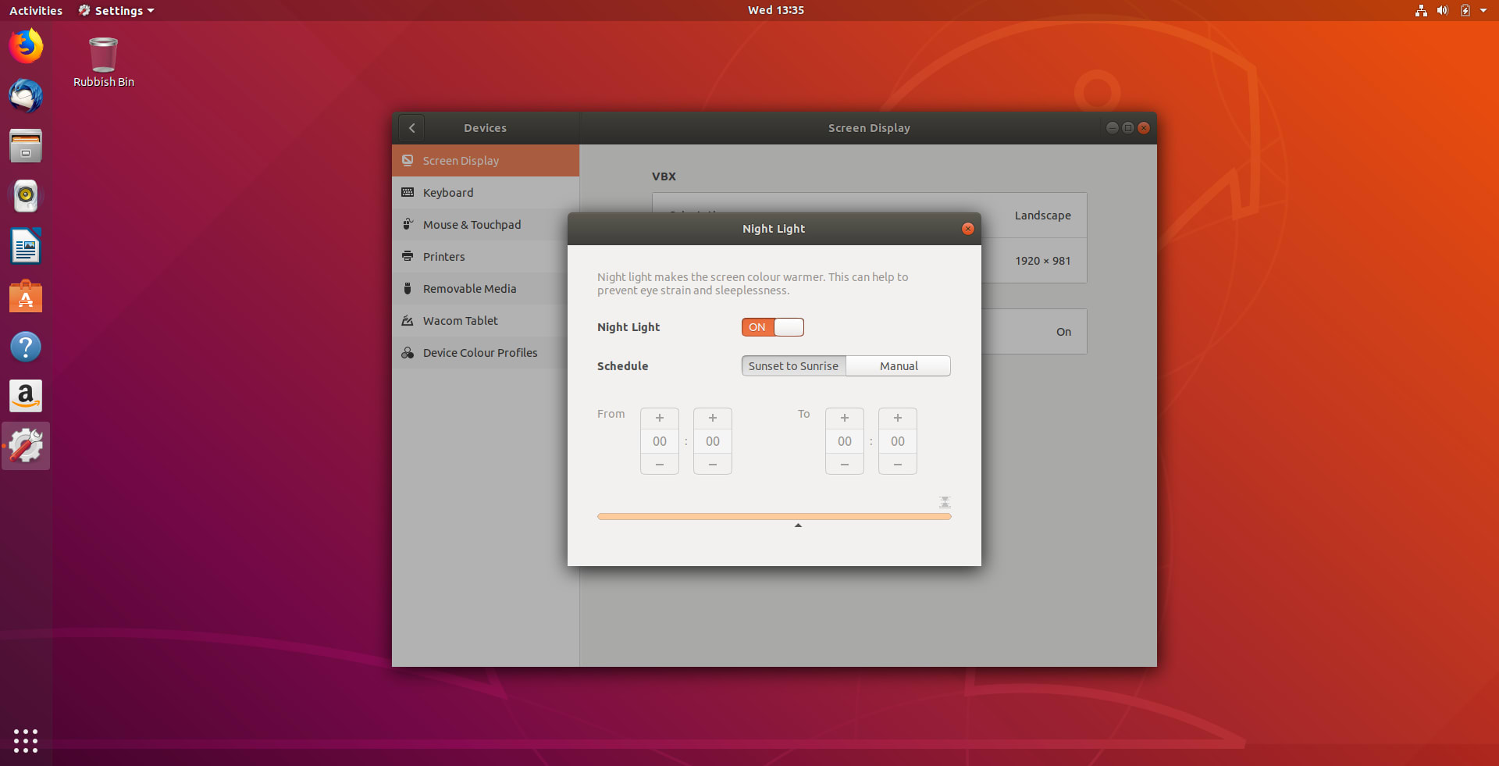1499x766 pixels.
Task: Select the Rubbish Bin desktop icon
Action: [103, 62]
